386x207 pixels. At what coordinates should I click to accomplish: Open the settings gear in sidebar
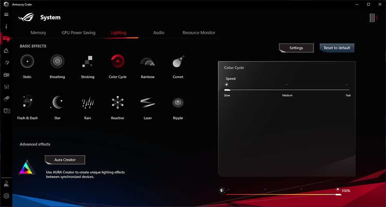click(x=6, y=196)
